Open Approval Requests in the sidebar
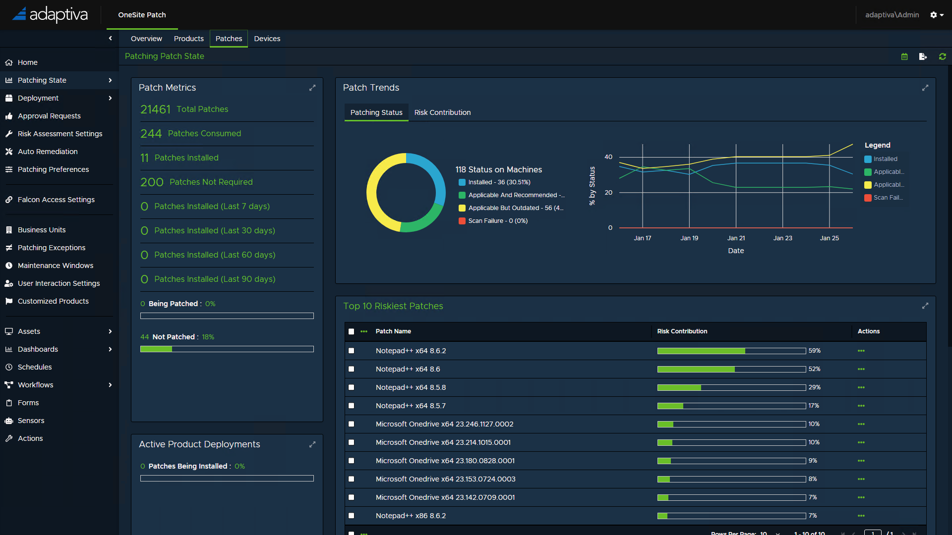The height and width of the screenshot is (535, 952). pyautogui.click(x=49, y=116)
